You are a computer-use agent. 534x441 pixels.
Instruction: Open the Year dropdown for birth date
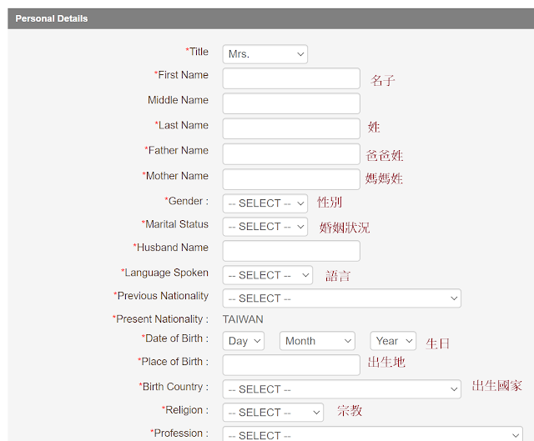(x=393, y=341)
